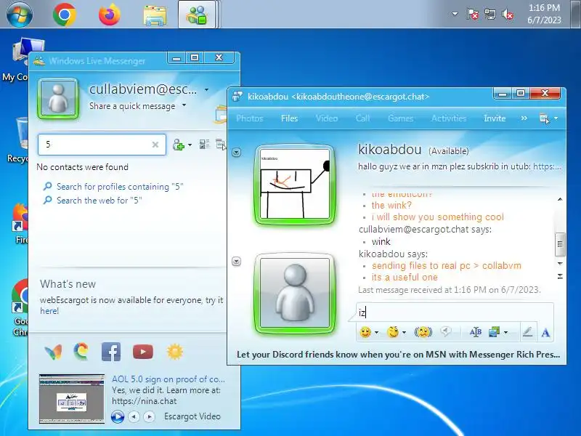Open the quick message dropdown arrow
The image size is (581, 436).
pos(184,105)
